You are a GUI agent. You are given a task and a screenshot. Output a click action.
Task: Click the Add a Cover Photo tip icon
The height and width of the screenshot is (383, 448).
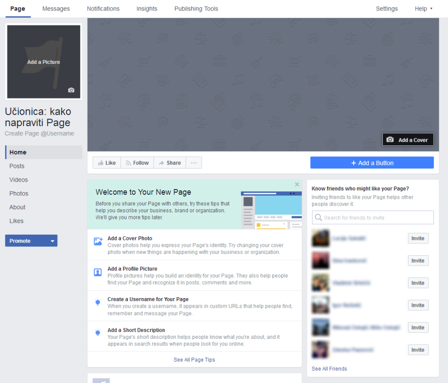(x=98, y=242)
